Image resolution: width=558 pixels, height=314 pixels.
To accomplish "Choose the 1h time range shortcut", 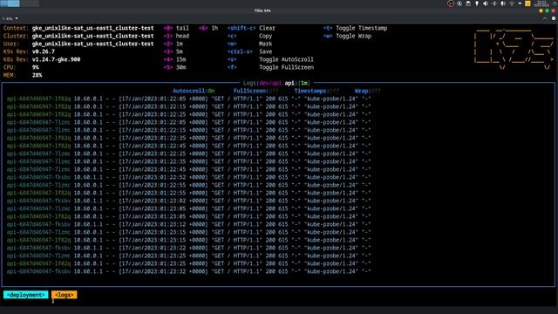I will [x=208, y=28].
